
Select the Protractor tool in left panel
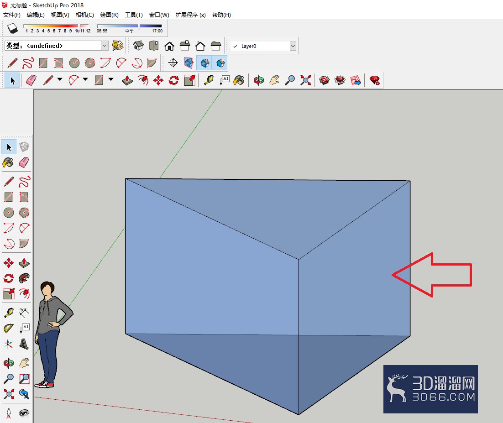[x=9, y=328]
